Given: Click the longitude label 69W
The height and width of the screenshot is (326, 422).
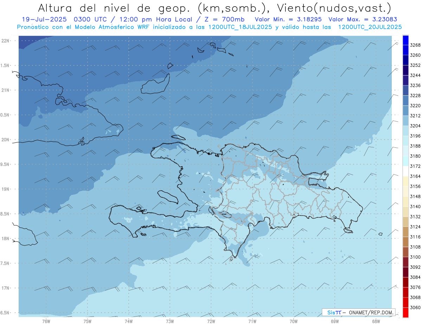Looking at the screenshot, I should 334,321.
